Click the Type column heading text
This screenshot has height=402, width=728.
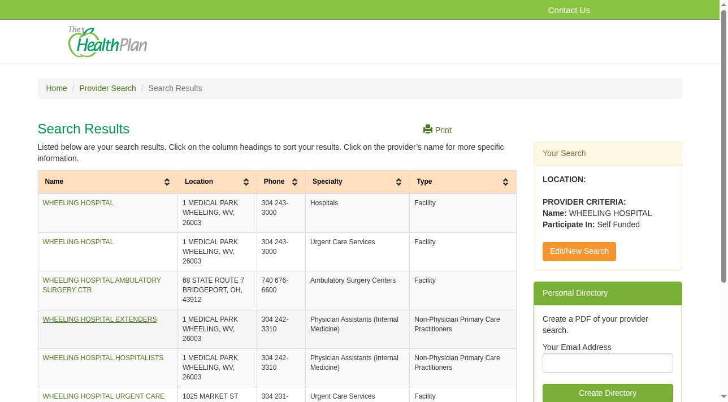[424, 181]
